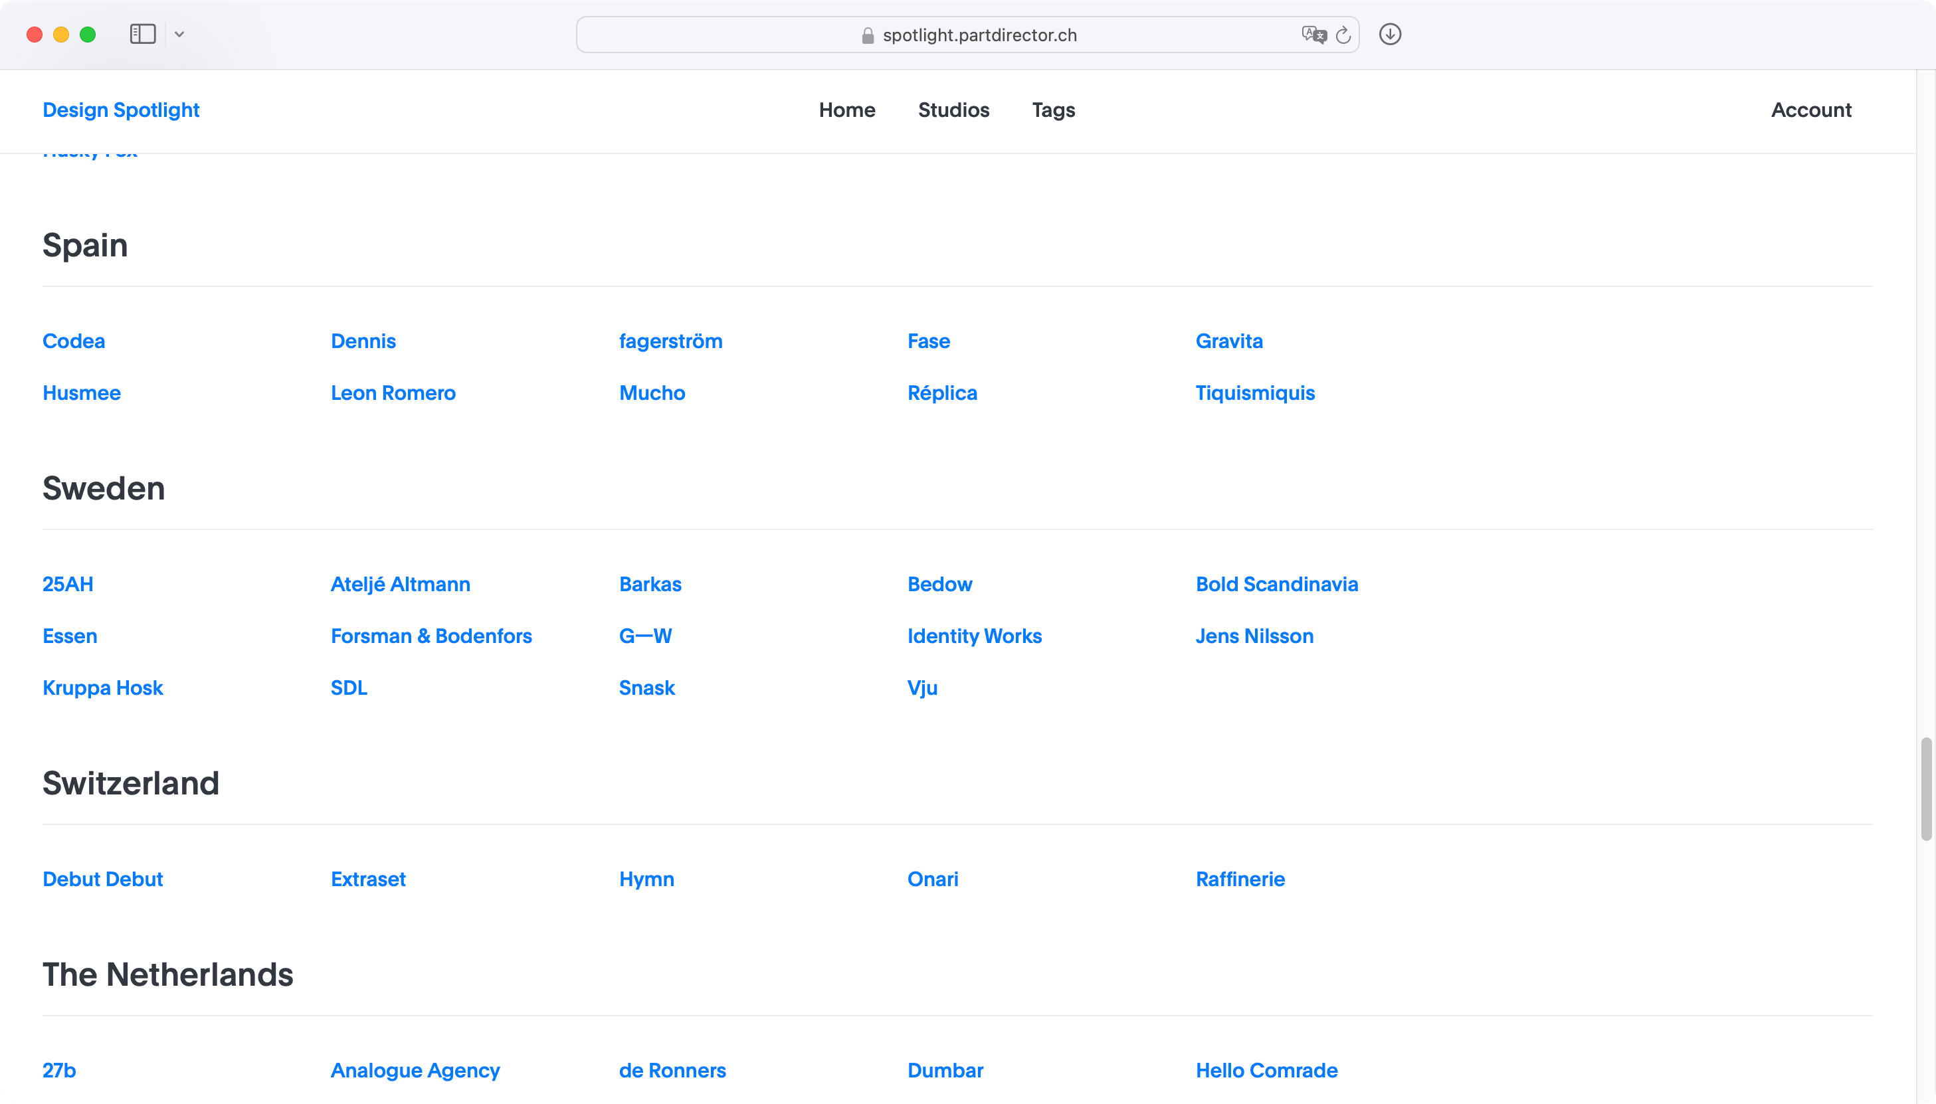Click The Netherlands section heading
The width and height of the screenshot is (1936, 1104).
click(x=167, y=974)
